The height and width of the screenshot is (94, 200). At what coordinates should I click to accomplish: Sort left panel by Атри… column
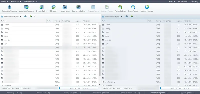tap(78, 21)
